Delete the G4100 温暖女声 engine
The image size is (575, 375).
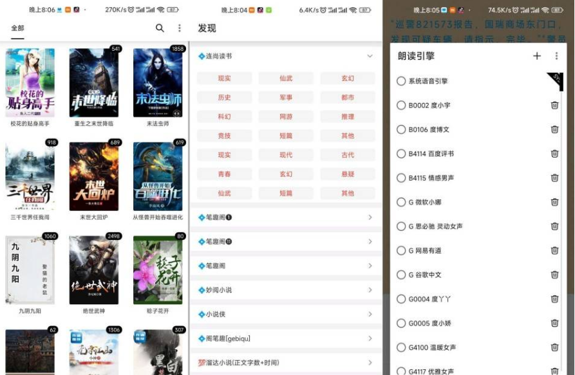[554, 347]
